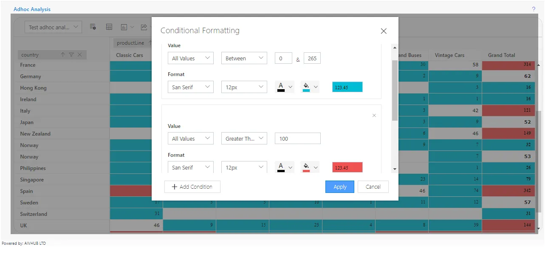The width and height of the screenshot is (548, 266).
Task: Select the table view icon
Action: tap(109, 27)
